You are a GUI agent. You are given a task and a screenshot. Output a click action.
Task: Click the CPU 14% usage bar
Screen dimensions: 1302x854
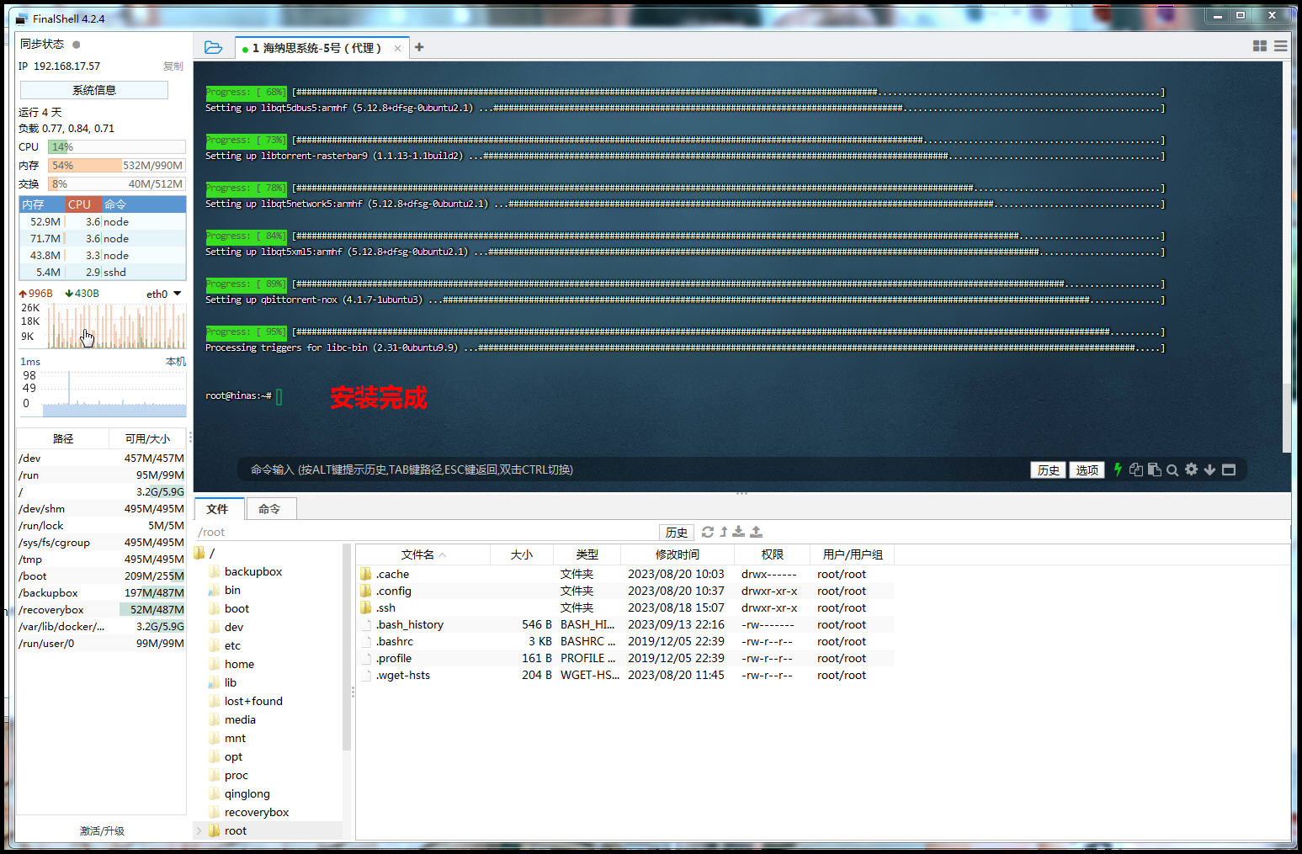[x=116, y=146]
